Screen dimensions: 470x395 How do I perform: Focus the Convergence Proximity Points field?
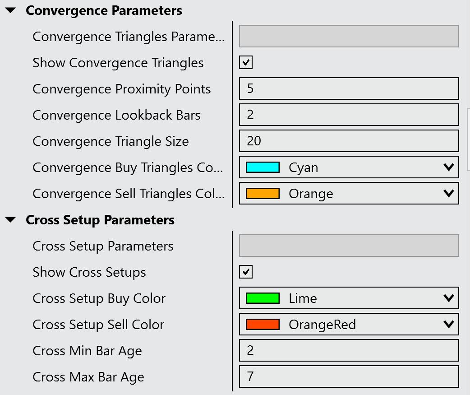349,88
